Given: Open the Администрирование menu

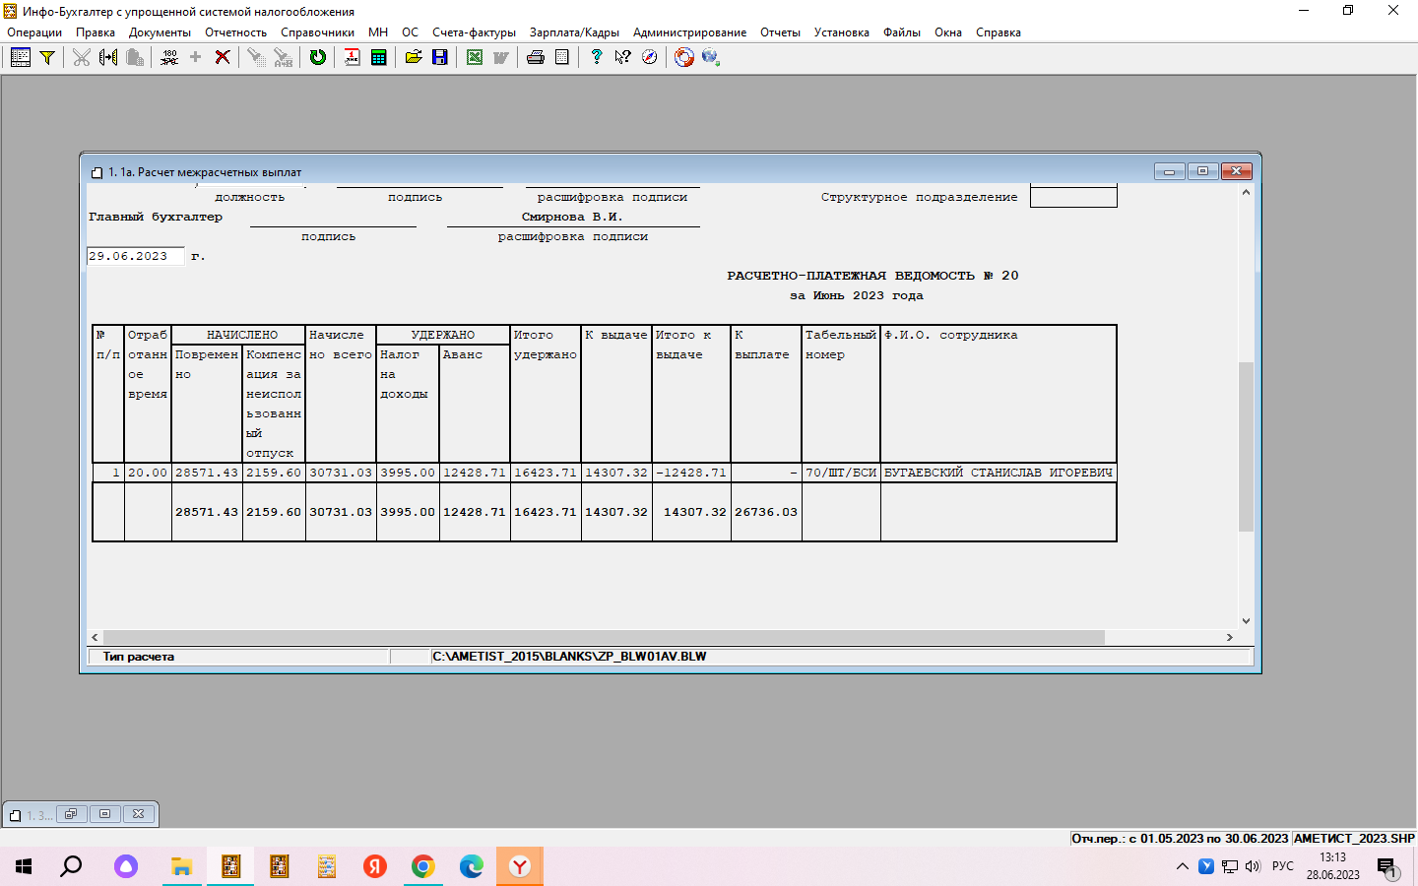Looking at the screenshot, I should click(x=689, y=32).
